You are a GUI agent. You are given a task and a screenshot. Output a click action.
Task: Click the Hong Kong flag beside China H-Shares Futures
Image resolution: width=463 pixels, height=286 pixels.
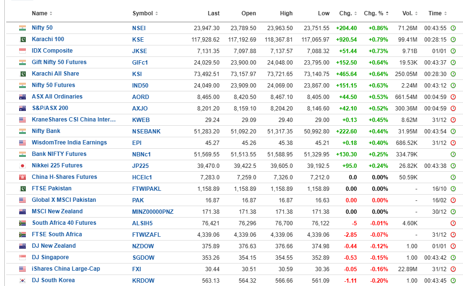[22, 177]
